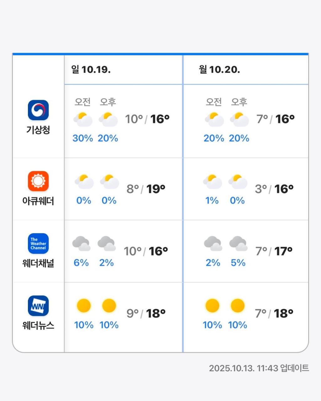Switch to the 일 10.19. date column

coord(91,69)
